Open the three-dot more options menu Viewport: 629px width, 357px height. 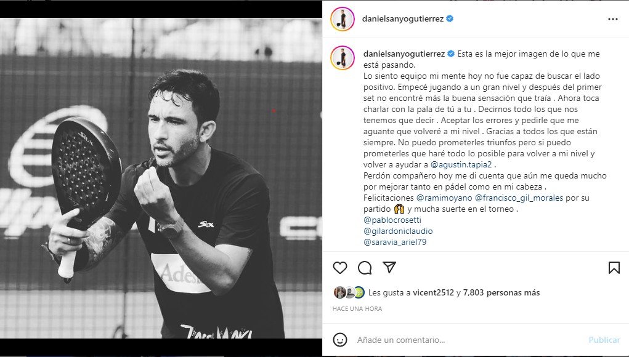pyautogui.click(x=612, y=19)
